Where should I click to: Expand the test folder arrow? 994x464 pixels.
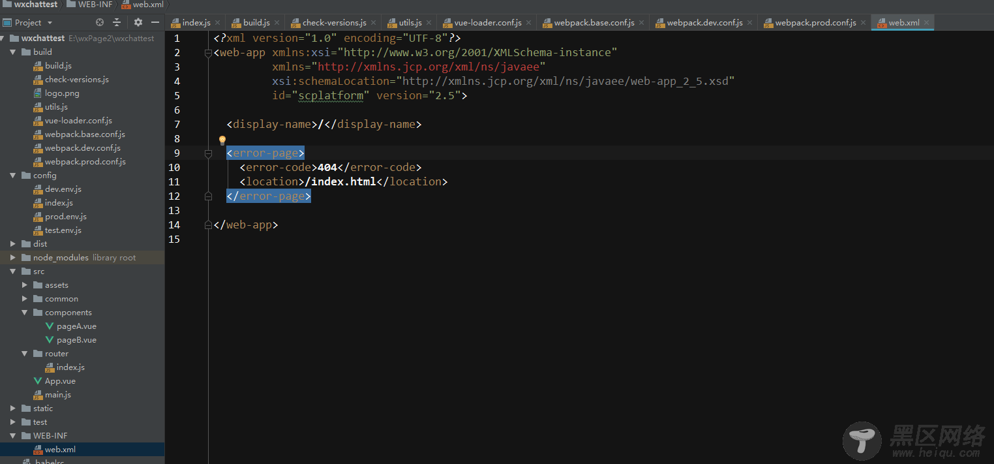13,422
